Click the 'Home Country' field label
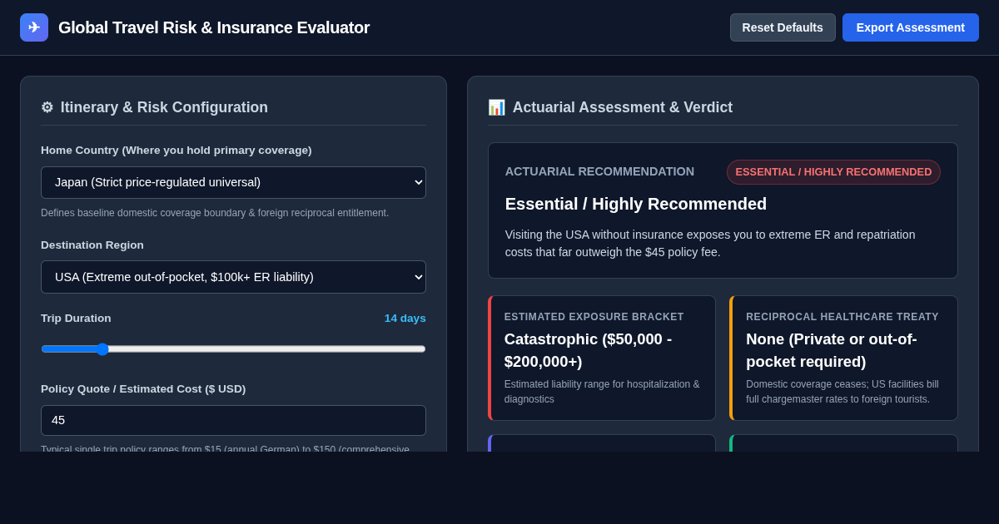 [176, 151]
